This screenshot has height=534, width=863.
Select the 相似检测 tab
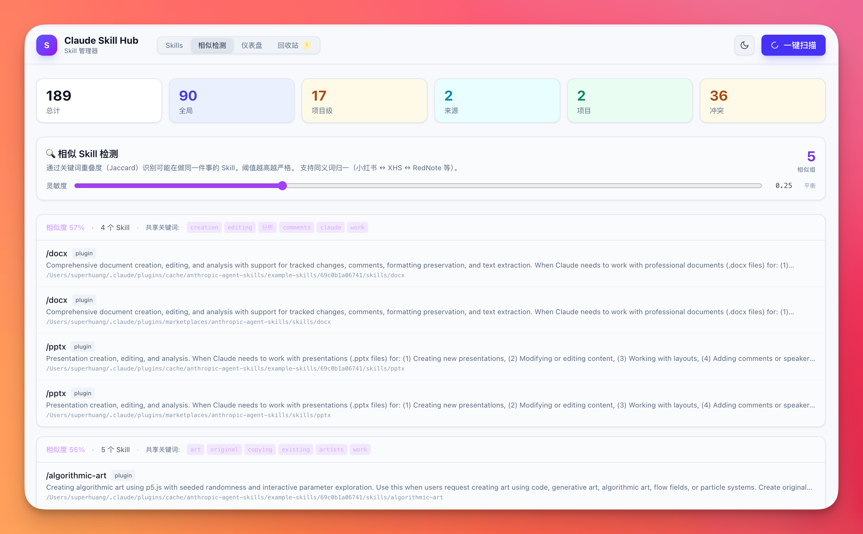pos(212,45)
